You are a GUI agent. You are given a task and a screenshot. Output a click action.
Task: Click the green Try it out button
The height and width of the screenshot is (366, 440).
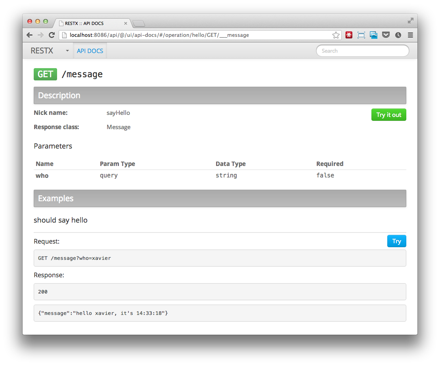(388, 115)
